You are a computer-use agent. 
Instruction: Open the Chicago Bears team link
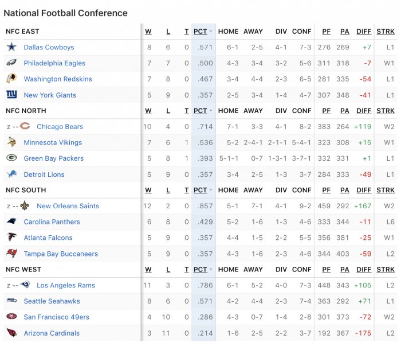tap(60, 127)
